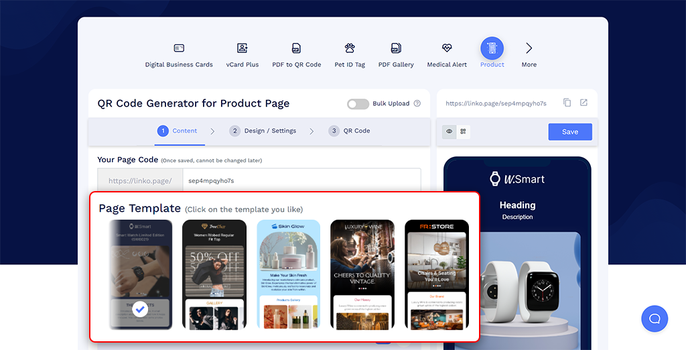Click the Save button

click(x=569, y=131)
